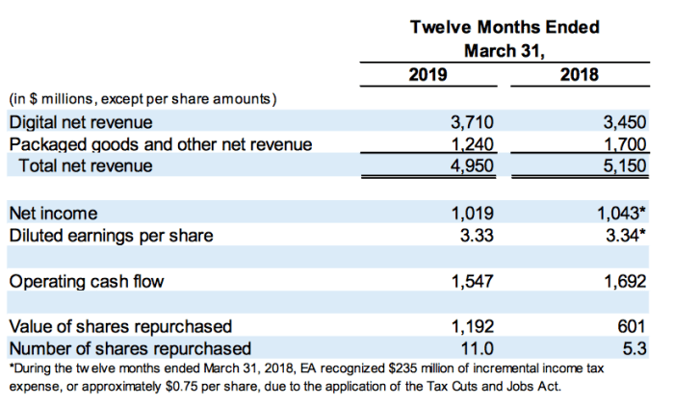Select the Twelve Months Ended March 31 heading
674x406 pixels.
click(x=504, y=38)
